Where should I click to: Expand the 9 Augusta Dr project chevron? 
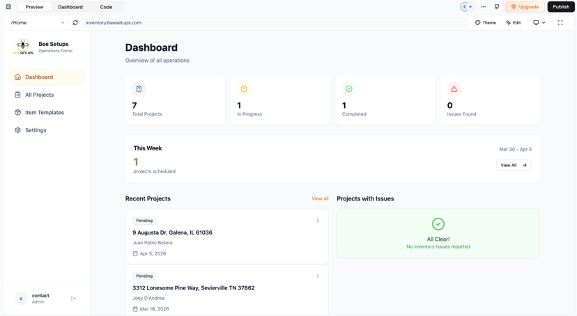click(318, 221)
